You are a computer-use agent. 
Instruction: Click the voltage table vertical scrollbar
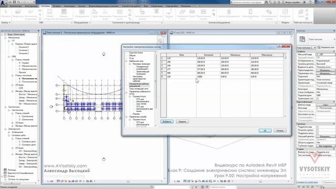(x=285, y=85)
